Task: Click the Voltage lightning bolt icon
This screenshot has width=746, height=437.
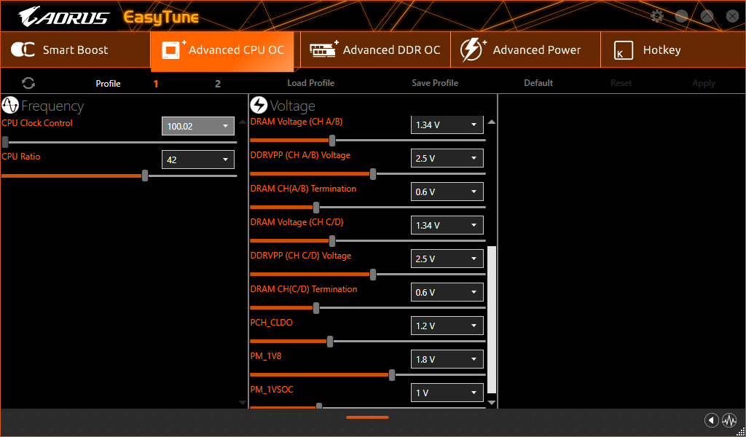Action: tap(259, 105)
